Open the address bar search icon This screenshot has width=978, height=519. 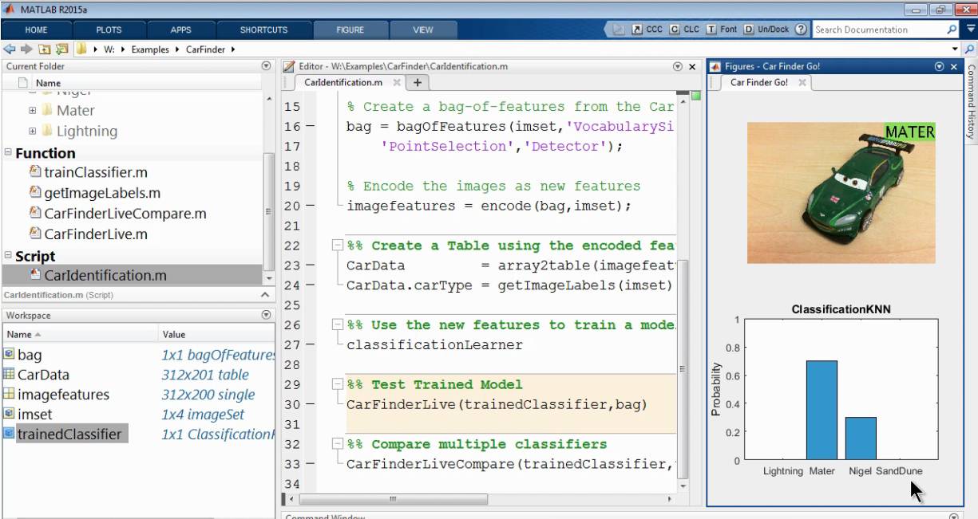969,49
